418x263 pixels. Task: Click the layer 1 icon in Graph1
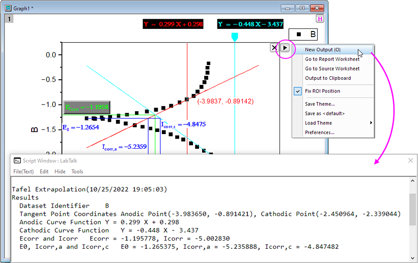tap(10, 19)
